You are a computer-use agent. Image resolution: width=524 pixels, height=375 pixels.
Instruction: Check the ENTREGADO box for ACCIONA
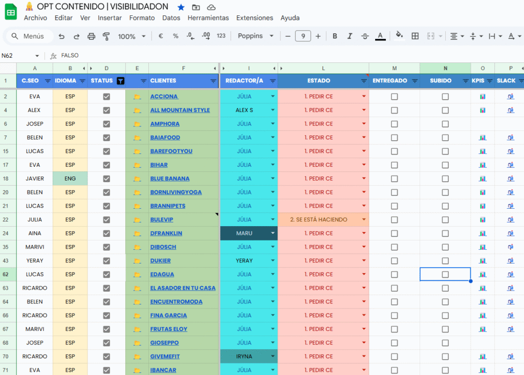(394, 97)
